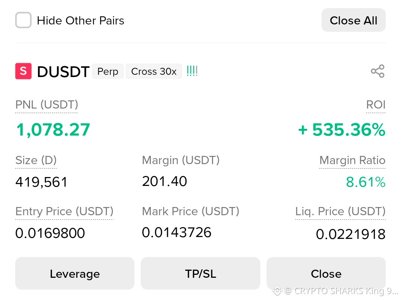The image size is (401, 300).
Task: Open the DUSDT pair name
Action: pos(63,72)
